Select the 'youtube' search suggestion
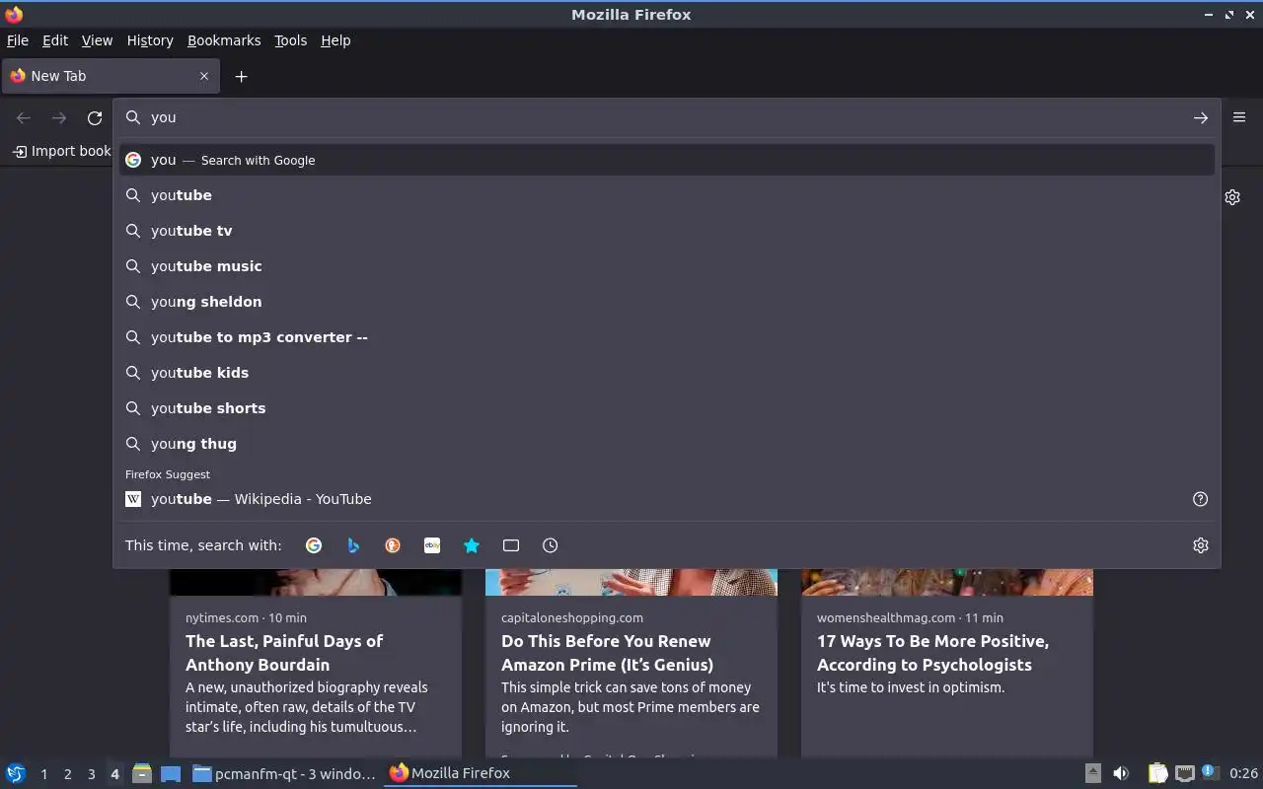 [667, 195]
